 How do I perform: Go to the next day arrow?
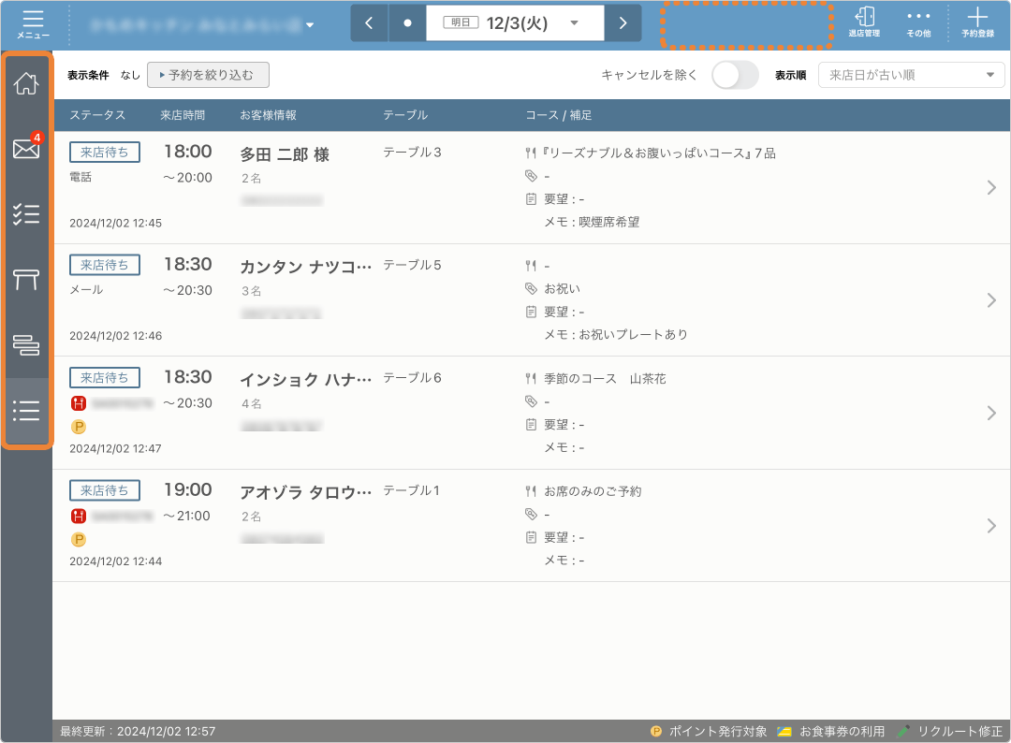pos(623,23)
